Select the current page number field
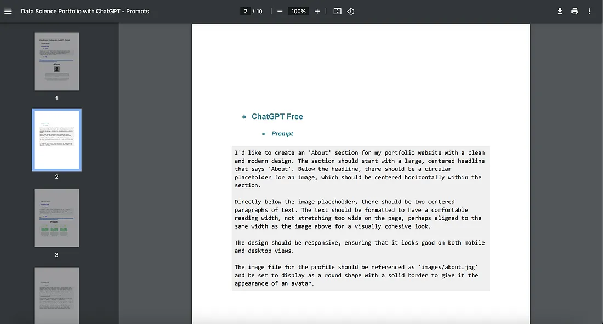603x324 pixels. coord(246,11)
